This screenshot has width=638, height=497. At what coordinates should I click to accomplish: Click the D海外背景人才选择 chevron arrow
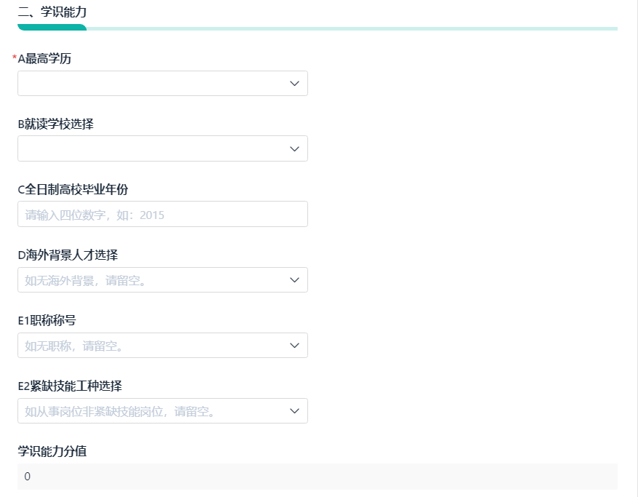[294, 280]
